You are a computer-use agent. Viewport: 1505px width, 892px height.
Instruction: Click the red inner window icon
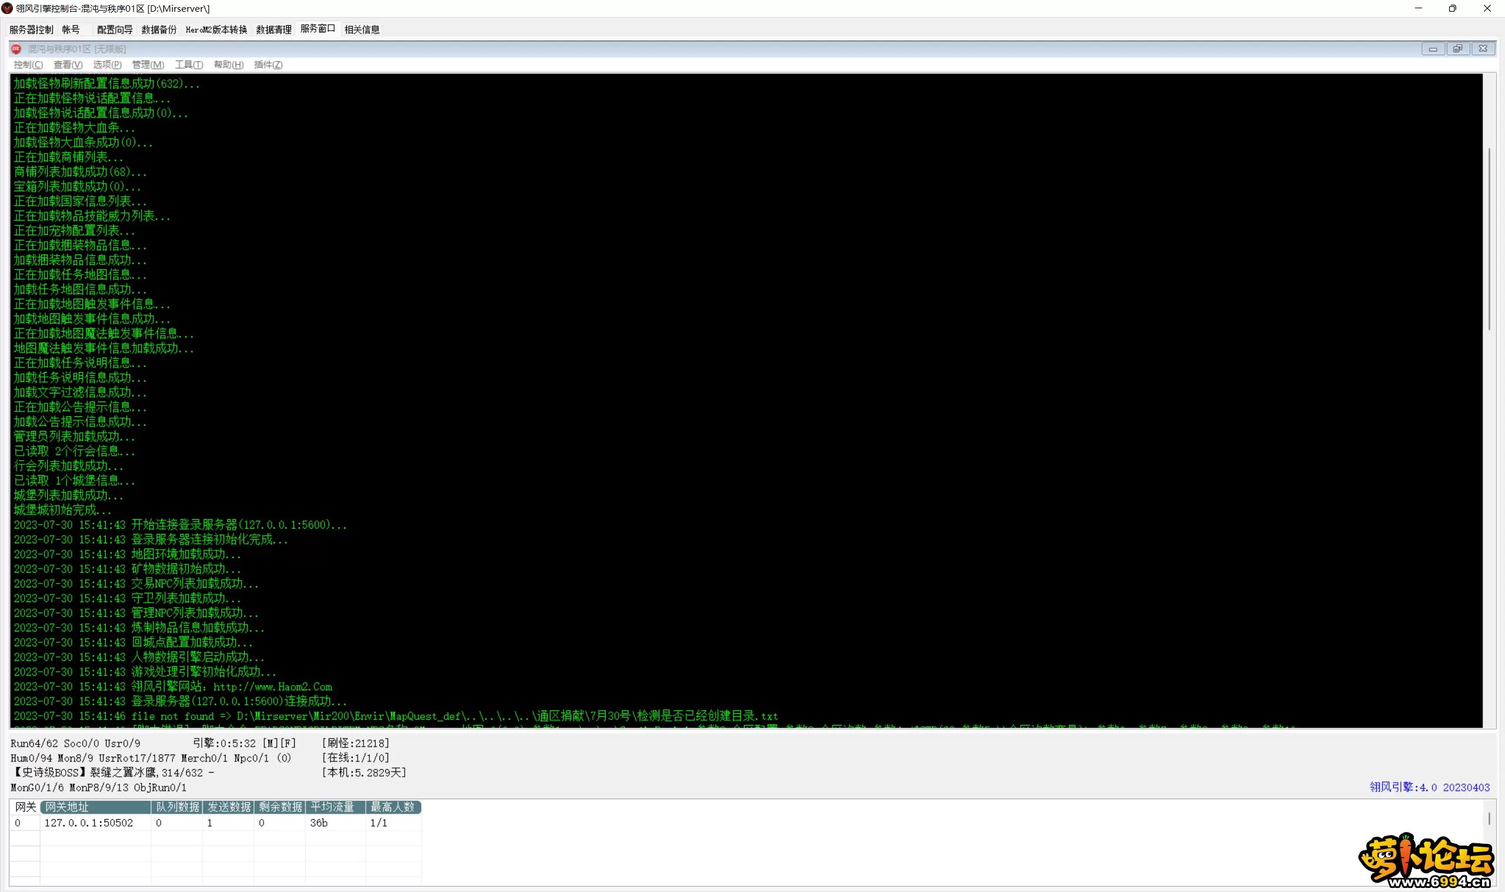coord(16,49)
